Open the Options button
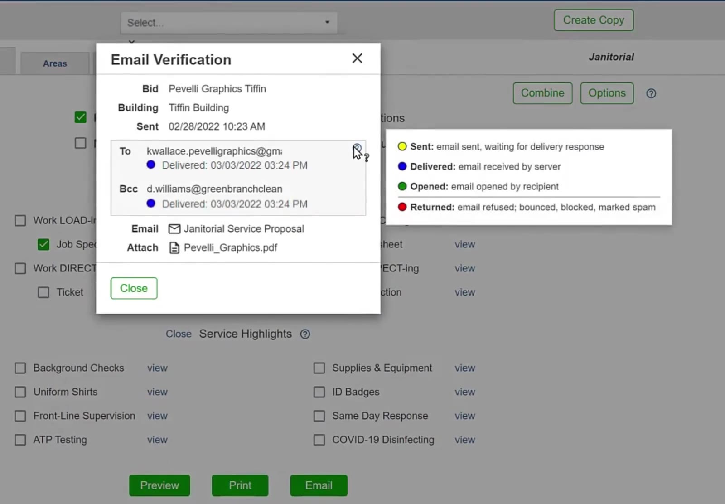725x504 pixels. click(x=607, y=93)
